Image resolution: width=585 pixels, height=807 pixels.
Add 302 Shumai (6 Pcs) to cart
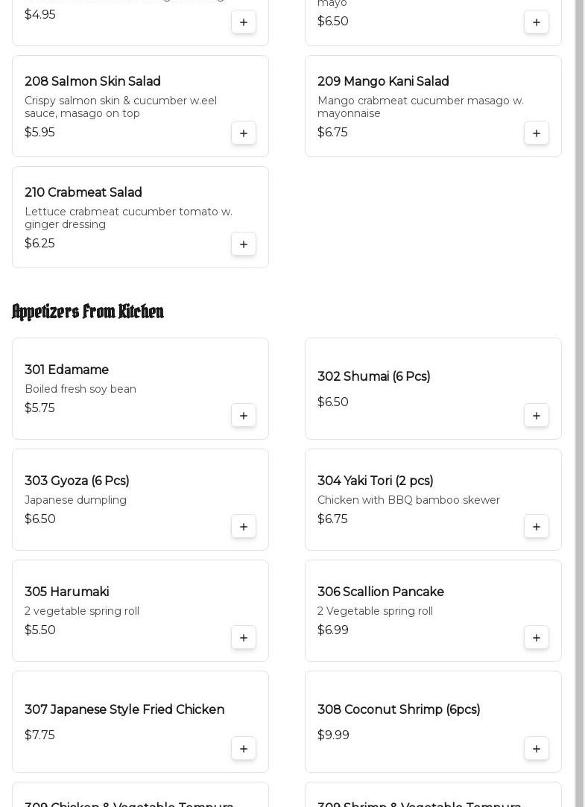(537, 416)
